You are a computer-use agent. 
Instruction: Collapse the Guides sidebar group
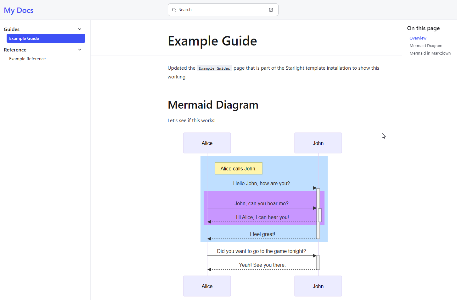point(80,29)
